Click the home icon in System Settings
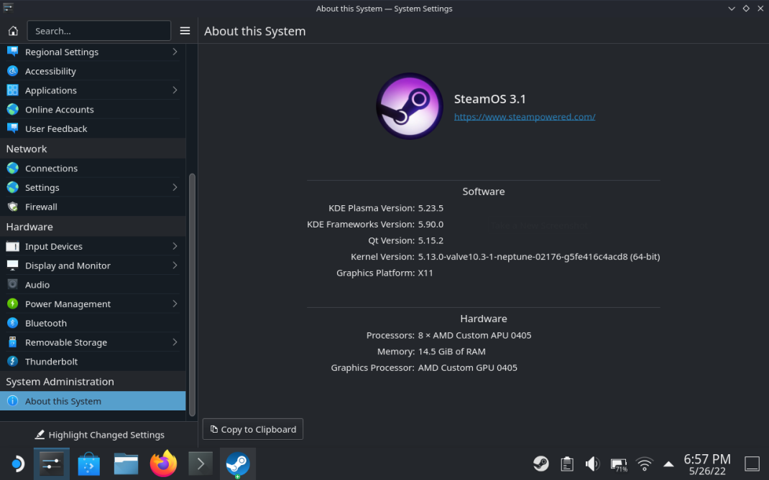Screen dimensions: 769x480 click(x=13, y=31)
